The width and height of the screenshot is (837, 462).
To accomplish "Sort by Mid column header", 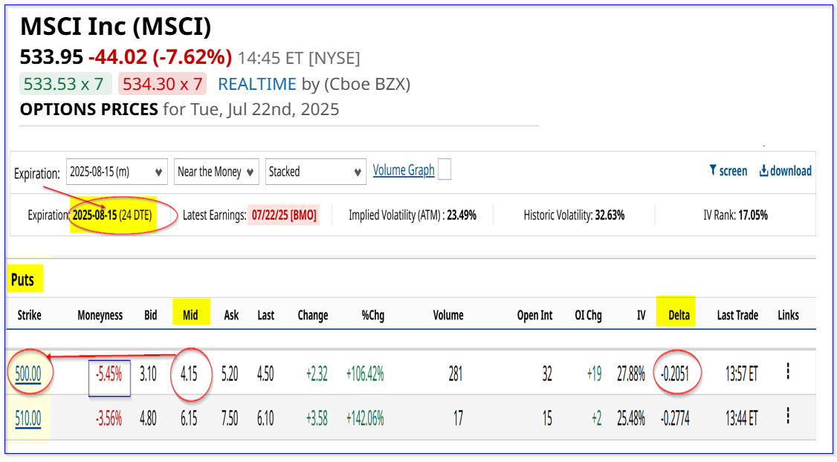I will pyautogui.click(x=190, y=315).
